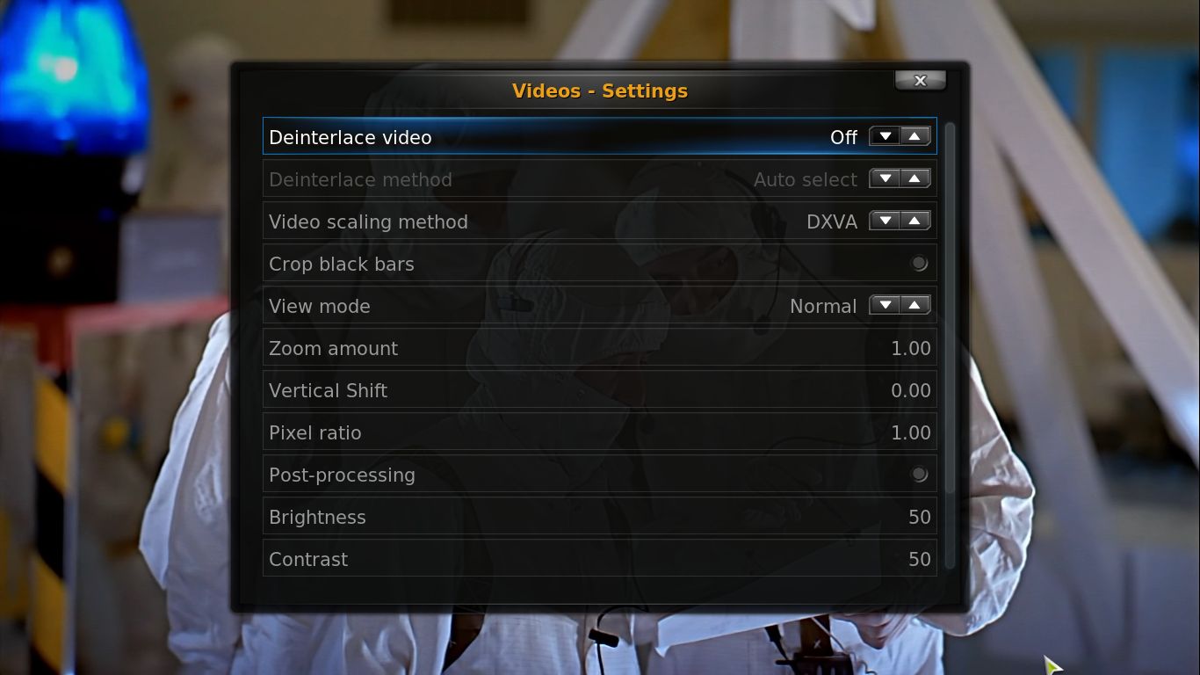1200x675 pixels.
Task: Click the Zoom amount value 1.00
Action: click(911, 348)
